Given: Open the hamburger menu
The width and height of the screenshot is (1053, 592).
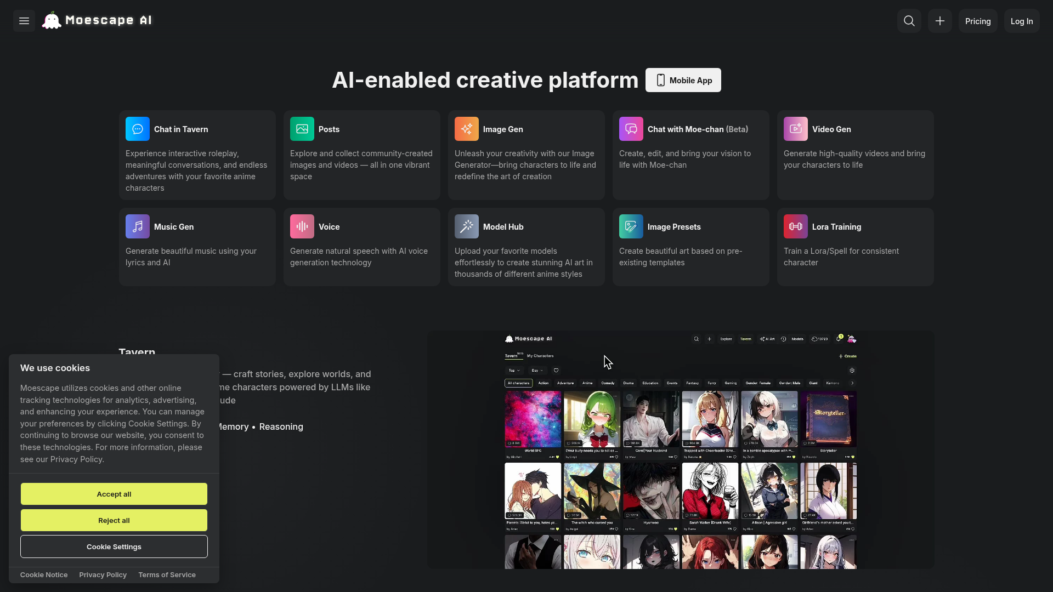Looking at the screenshot, I should (24, 21).
